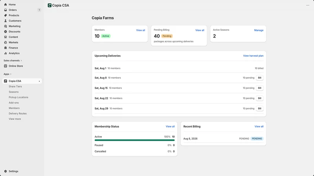314x176 pixels.
Task: Open the Aug 8, 2026 billing row
Action: coord(223,138)
